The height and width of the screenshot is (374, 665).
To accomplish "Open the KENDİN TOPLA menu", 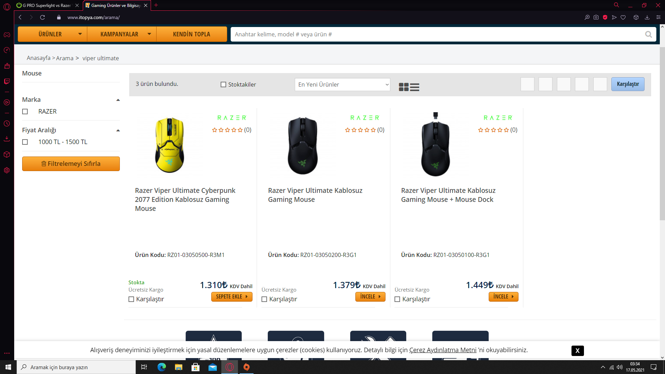I will point(191,34).
